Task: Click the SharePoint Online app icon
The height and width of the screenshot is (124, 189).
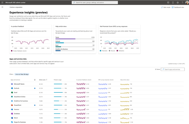Action: (12, 97)
